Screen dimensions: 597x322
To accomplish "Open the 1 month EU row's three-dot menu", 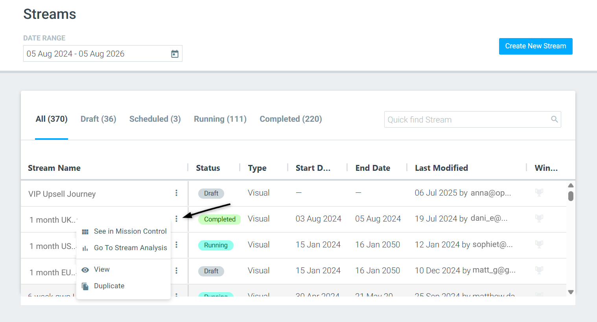I will [x=176, y=271].
